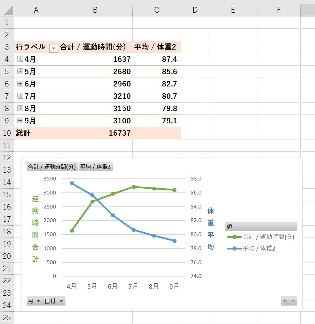Click the chart collapse field minus button
The image size is (315, 324).
click(293, 301)
